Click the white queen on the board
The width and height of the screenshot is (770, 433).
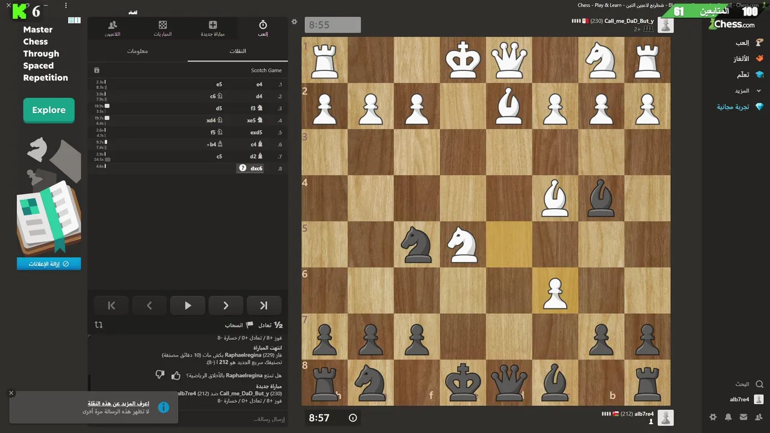pyautogui.click(x=509, y=60)
